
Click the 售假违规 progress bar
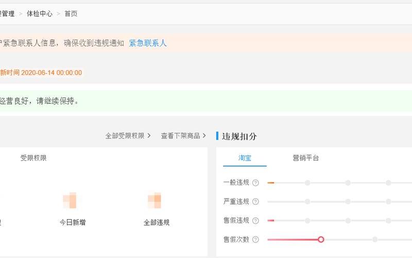click(x=340, y=221)
